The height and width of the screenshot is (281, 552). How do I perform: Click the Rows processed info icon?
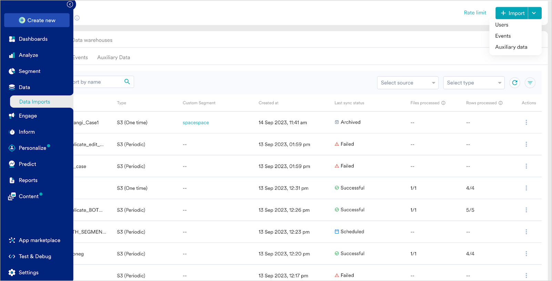click(501, 103)
